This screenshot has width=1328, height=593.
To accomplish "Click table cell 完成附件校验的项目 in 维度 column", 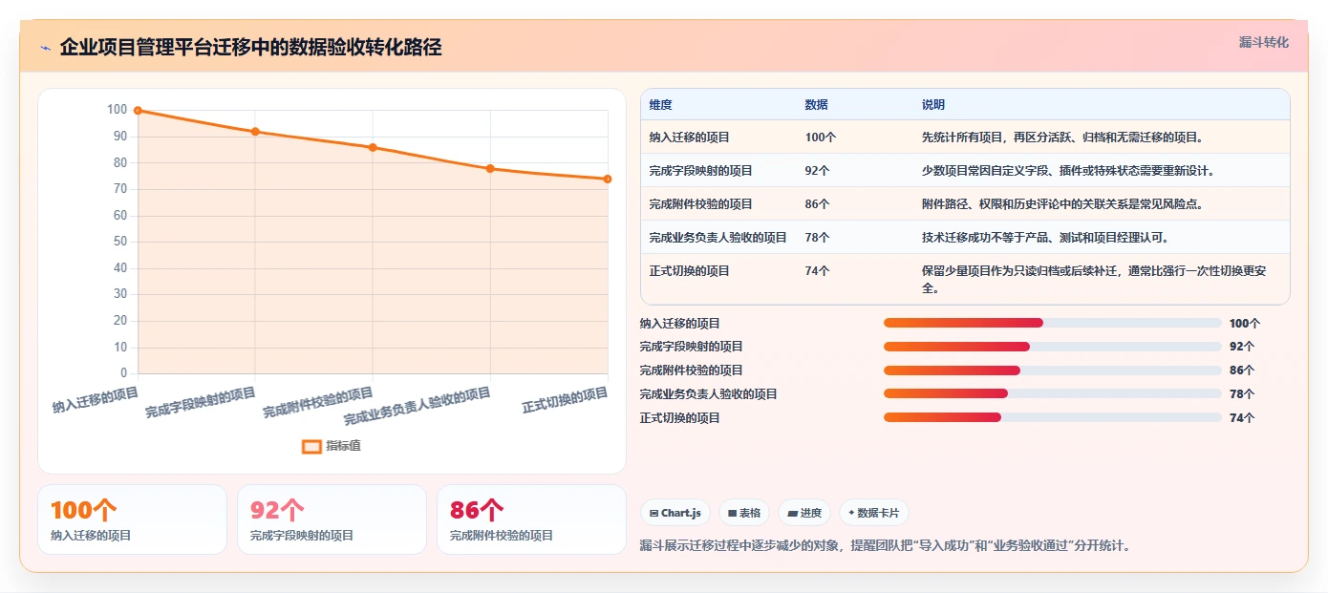I will (x=700, y=204).
